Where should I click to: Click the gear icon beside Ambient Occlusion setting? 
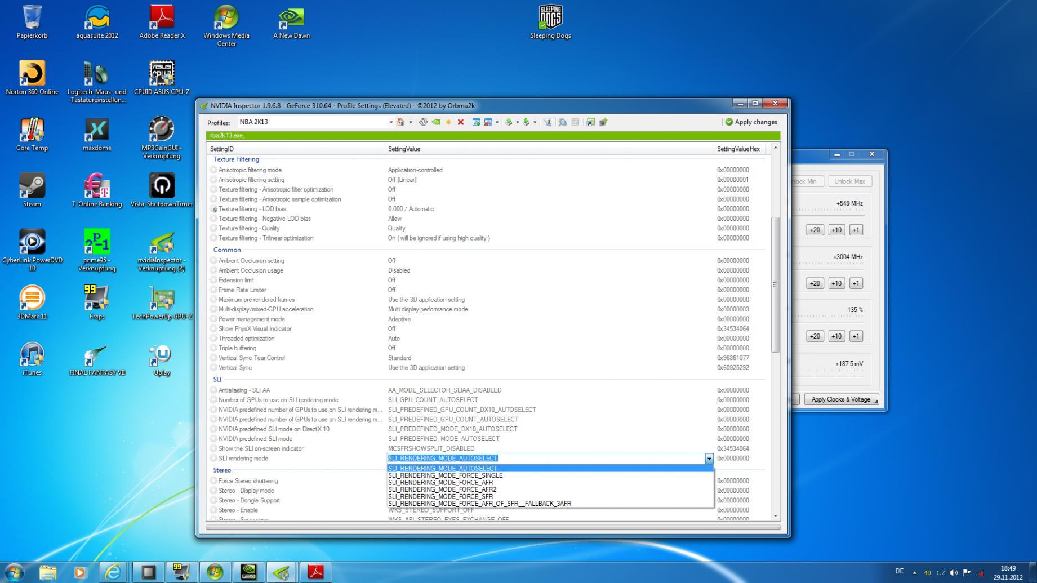pos(213,261)
